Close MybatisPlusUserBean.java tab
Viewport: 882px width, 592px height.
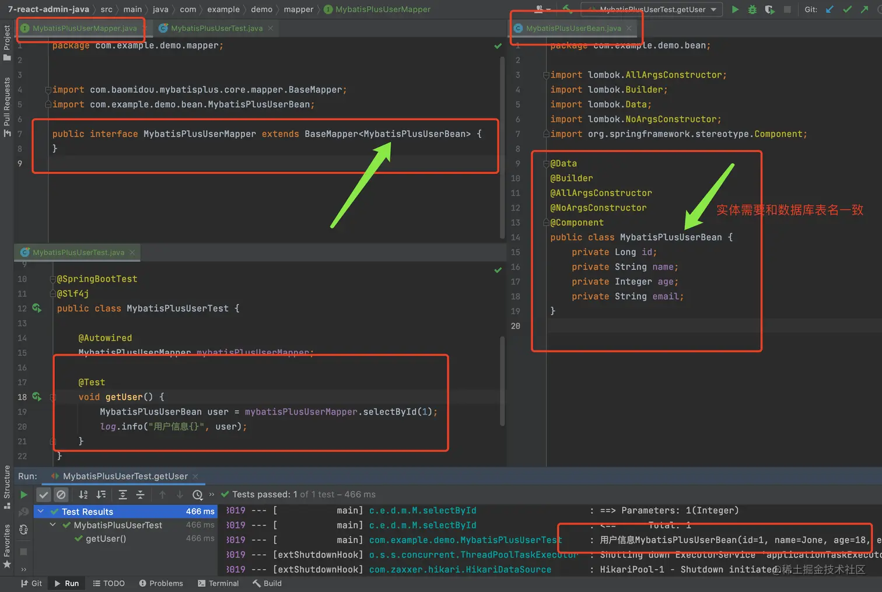point(629,28)
